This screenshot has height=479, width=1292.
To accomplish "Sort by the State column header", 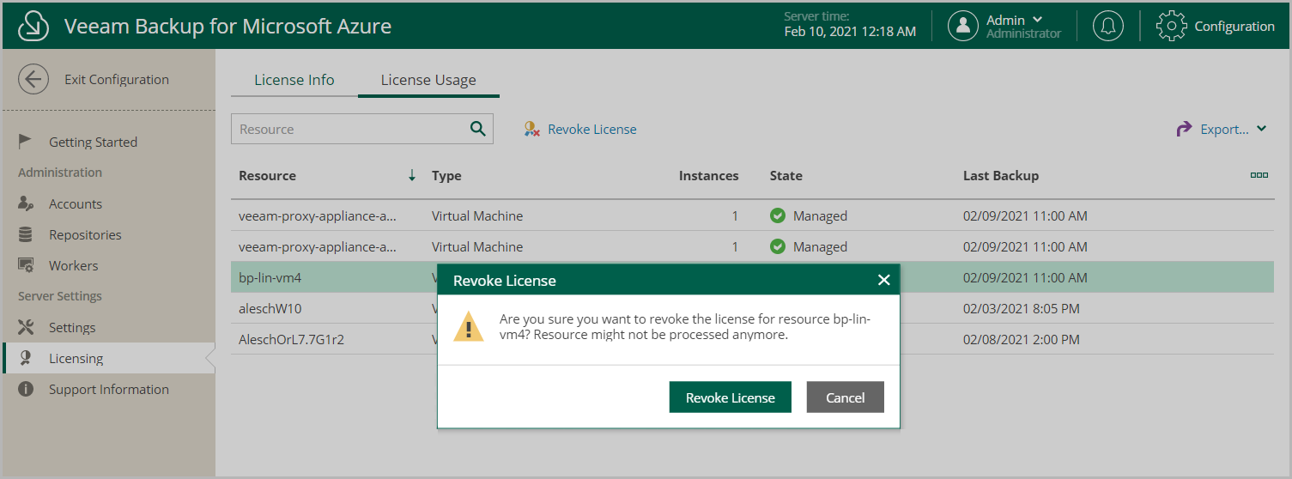I will [786, 175].
